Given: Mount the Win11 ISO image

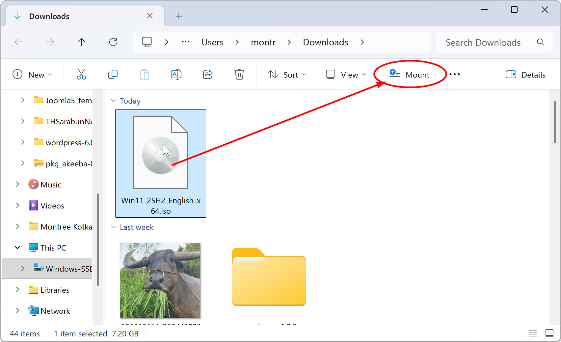Looking at the screenshot, I should coord(410,74).
